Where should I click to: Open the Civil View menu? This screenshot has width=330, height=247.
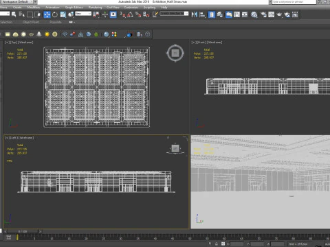pos(113,8)
